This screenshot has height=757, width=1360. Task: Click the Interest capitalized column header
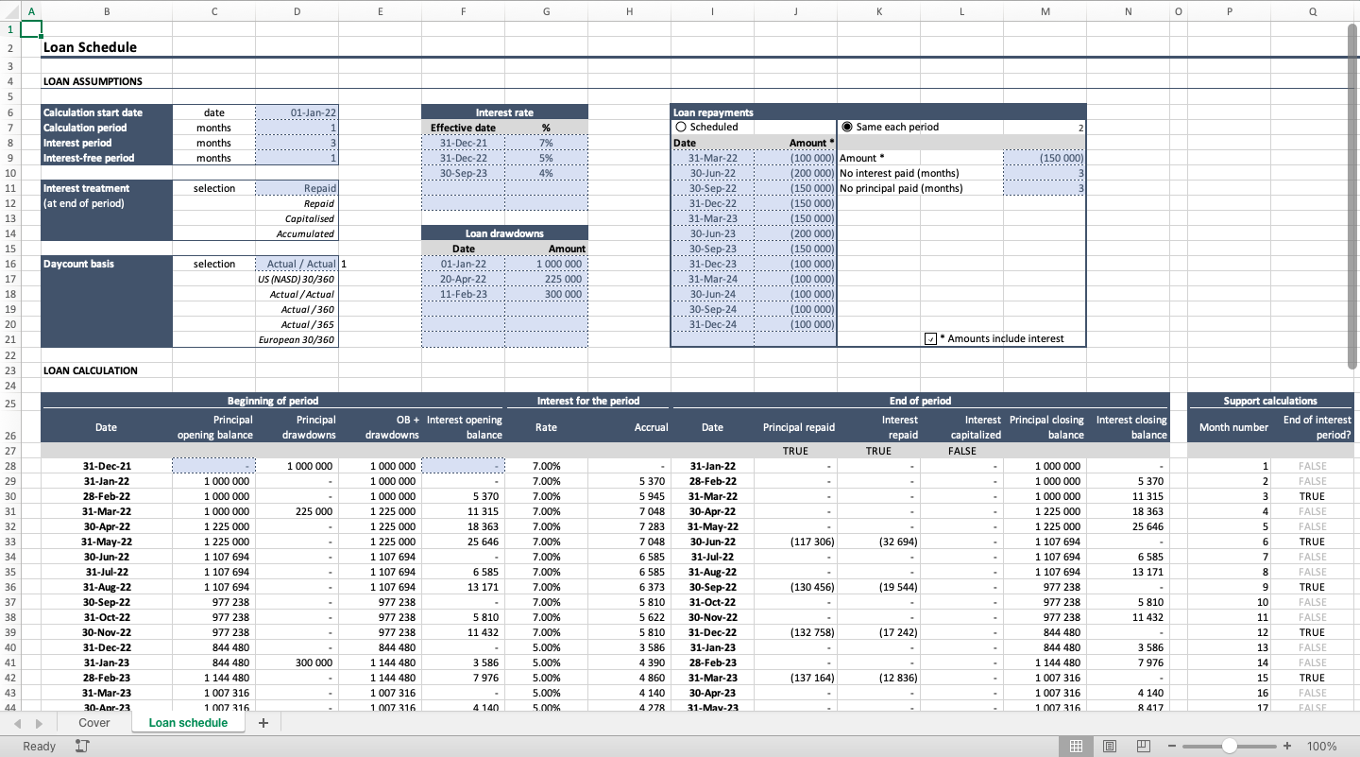(x=961, y=427)
